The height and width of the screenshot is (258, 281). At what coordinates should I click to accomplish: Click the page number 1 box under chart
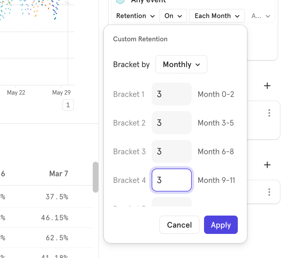pos(68,105)
